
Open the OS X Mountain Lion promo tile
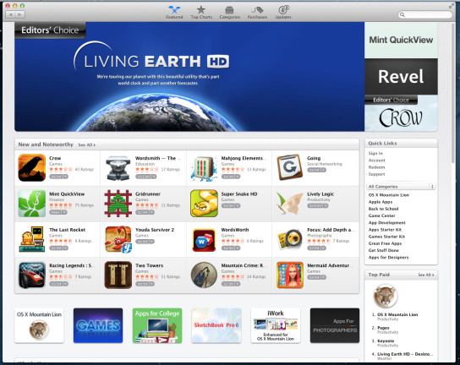[x=39, y=325]
